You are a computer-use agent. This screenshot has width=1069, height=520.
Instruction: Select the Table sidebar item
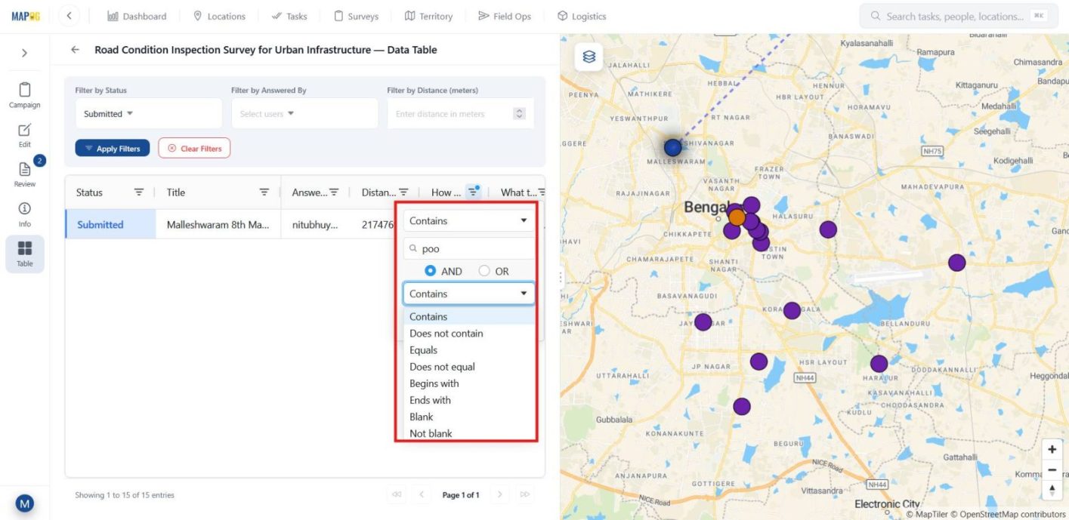pyautogui.click(x=25, y=254)
